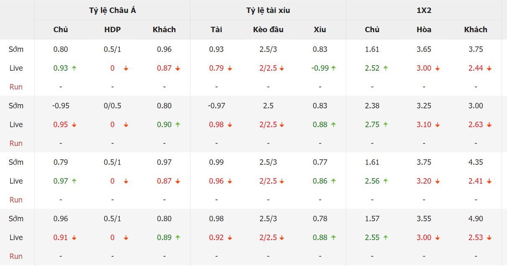Select the "Tỷ lệ tài xỉu" header
Image resolution: width=507 pixels, height=266 pixels.
click(268, 11)
